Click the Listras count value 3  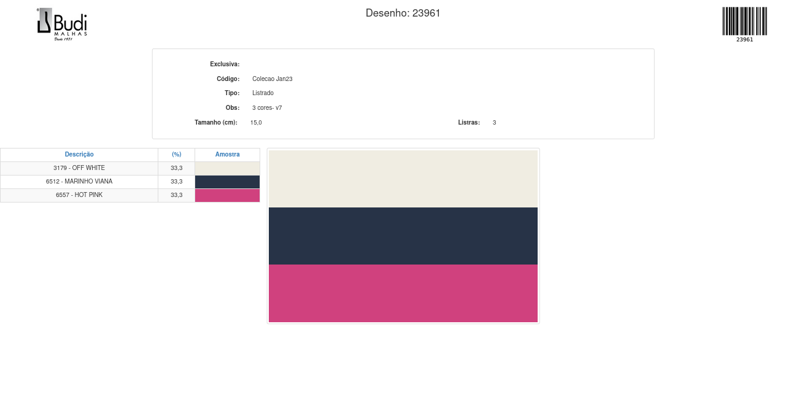[x=494, y=123]
